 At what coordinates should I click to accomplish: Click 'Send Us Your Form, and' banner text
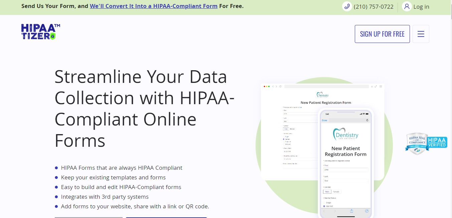55,6
